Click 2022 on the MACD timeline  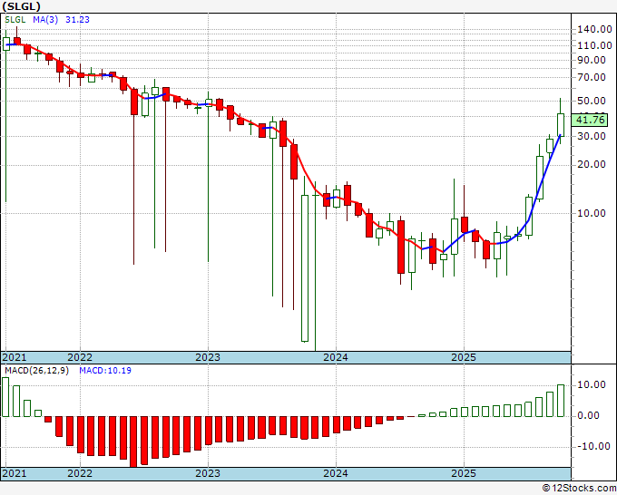tap(80, 473)
